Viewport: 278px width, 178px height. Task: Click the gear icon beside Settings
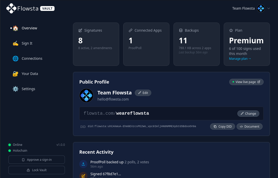(15, 89)
